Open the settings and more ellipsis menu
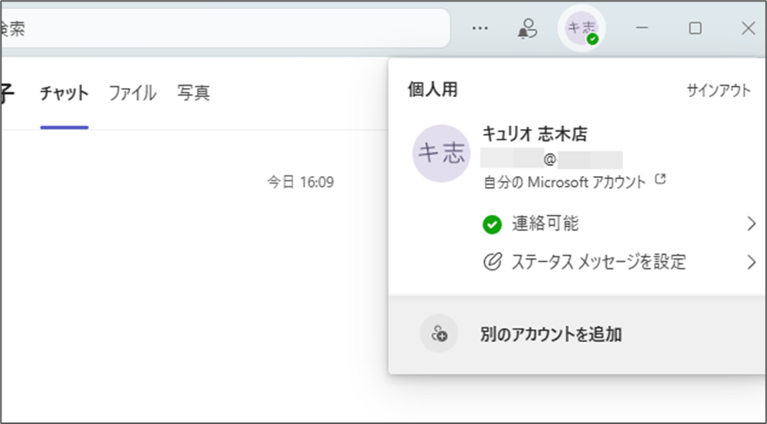767x424 pixels. 480,29
